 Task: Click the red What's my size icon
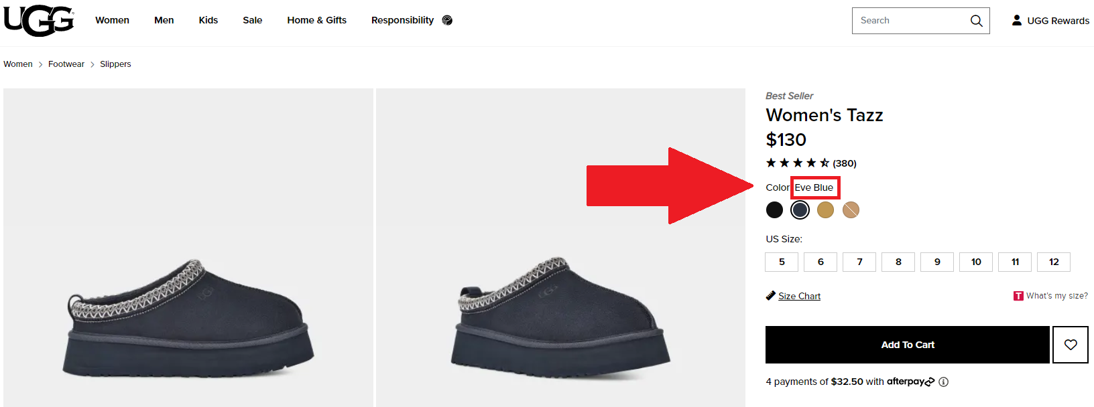point(1018,296)
